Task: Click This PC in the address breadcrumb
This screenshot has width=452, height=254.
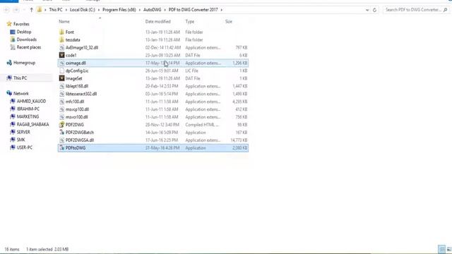Action: pos(56,10)
